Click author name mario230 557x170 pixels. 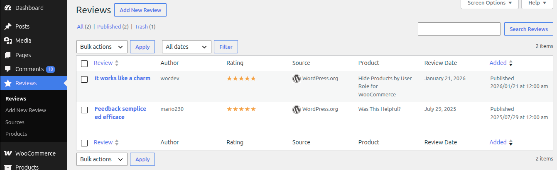172,109
